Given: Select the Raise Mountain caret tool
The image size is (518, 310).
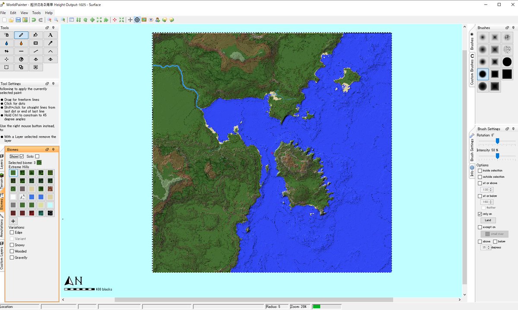Looking at the screenshot, I should point(50,51).
